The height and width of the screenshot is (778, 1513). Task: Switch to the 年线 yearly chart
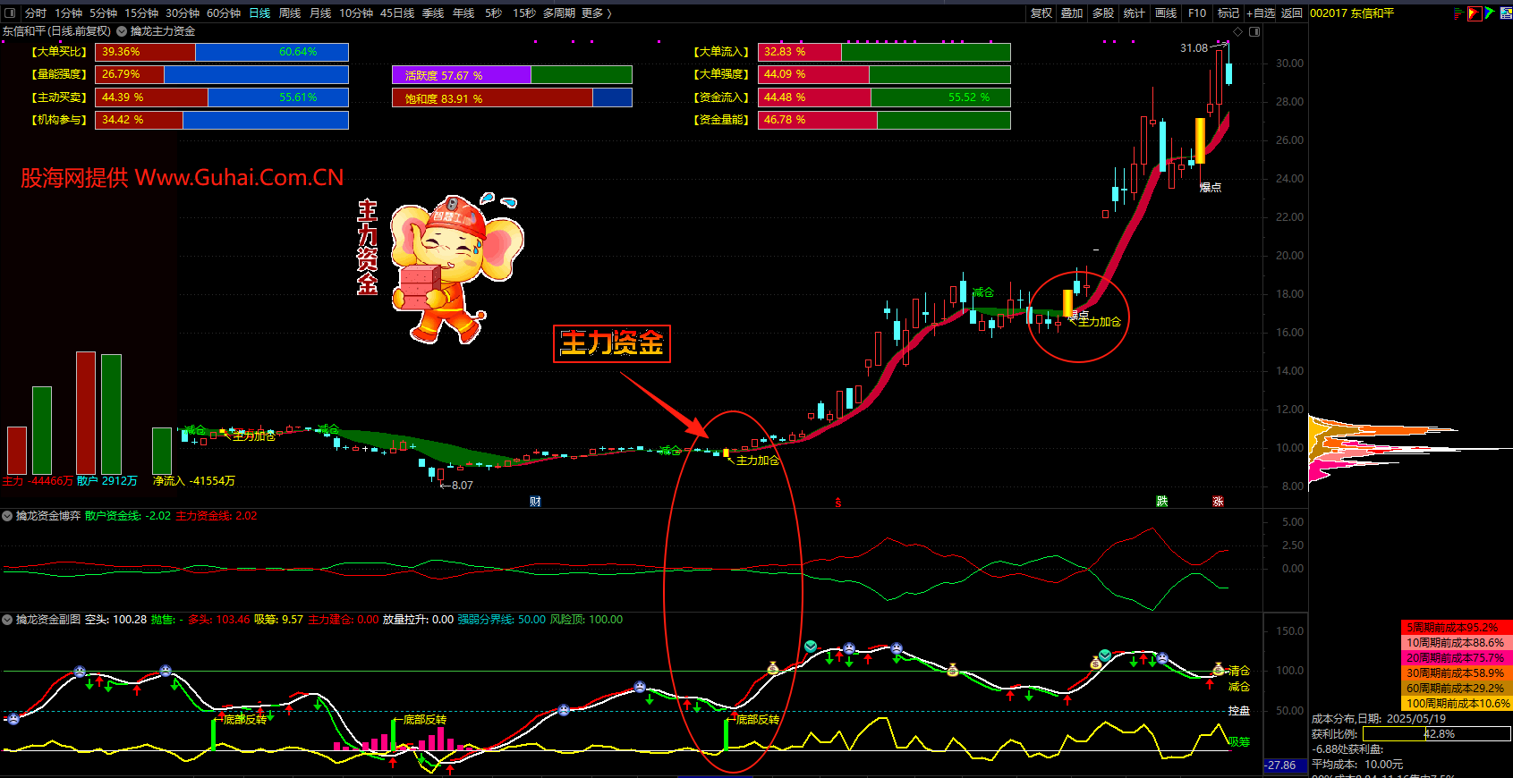pyautogui.click(x=463, y=13)
